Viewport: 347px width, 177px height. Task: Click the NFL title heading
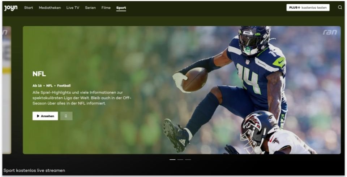pos(39,74)
